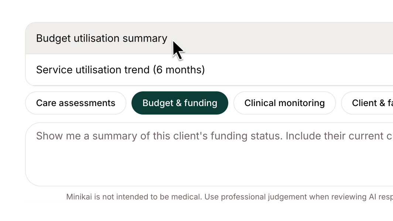
Task: Choose Service utilisation trend (6 months) suggestion
Action: 120,70
